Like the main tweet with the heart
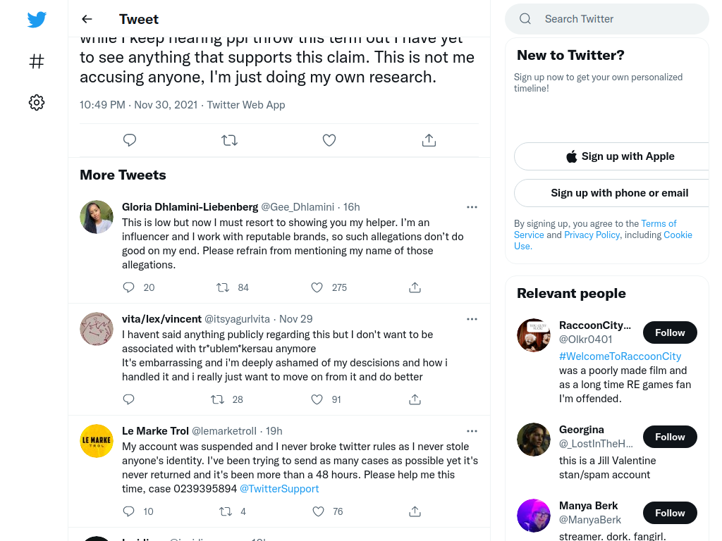 click(x=329, y=140)
